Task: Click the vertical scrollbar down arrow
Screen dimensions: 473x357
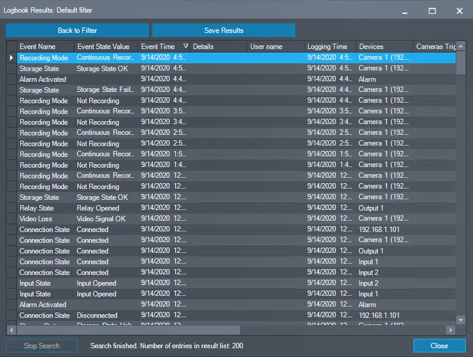Action: pyautogui.click(x=461, y=320)
